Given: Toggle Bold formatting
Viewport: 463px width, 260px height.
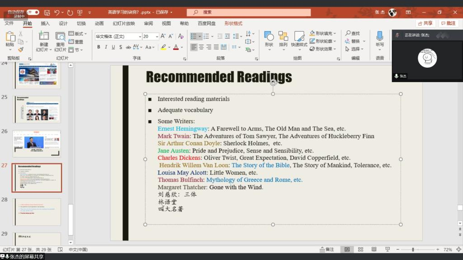Looking at the screenshot, I should [99, 47].
